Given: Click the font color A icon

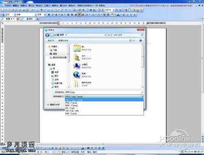Looking at the screenshot, I should pos(118,15).
